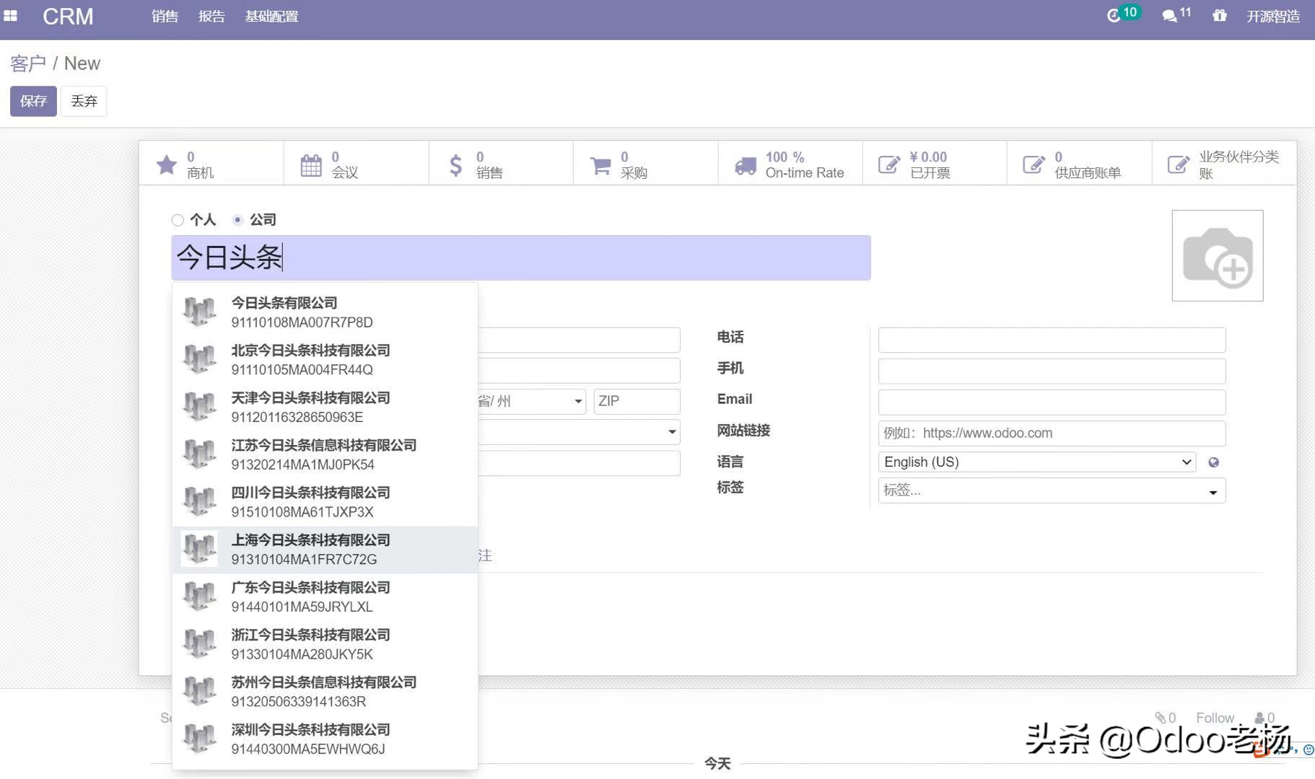
Task: Click the Email input field
Action: pos(1052,402)
